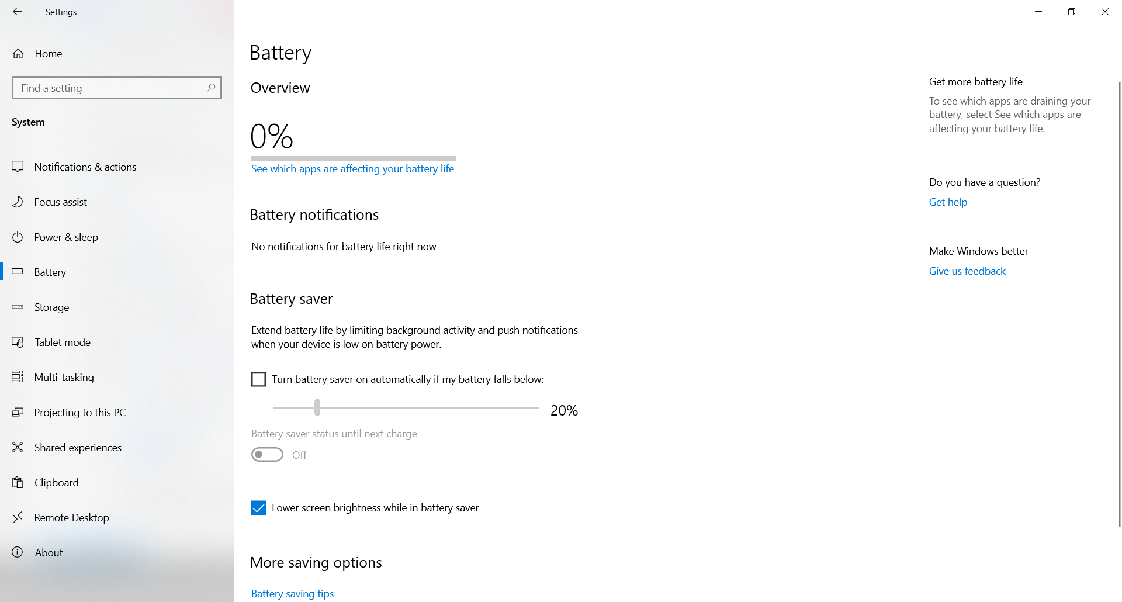Click the search magnifier icon
The width and height of the screenshot is (1122, 602).
[211, 88]
